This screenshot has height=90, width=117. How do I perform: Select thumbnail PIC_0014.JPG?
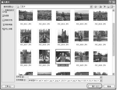click(x=63, y=15)
